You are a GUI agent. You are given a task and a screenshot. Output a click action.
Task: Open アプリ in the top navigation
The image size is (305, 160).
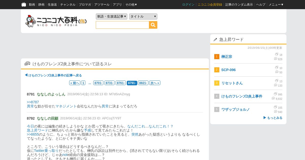tap(117, 5)
